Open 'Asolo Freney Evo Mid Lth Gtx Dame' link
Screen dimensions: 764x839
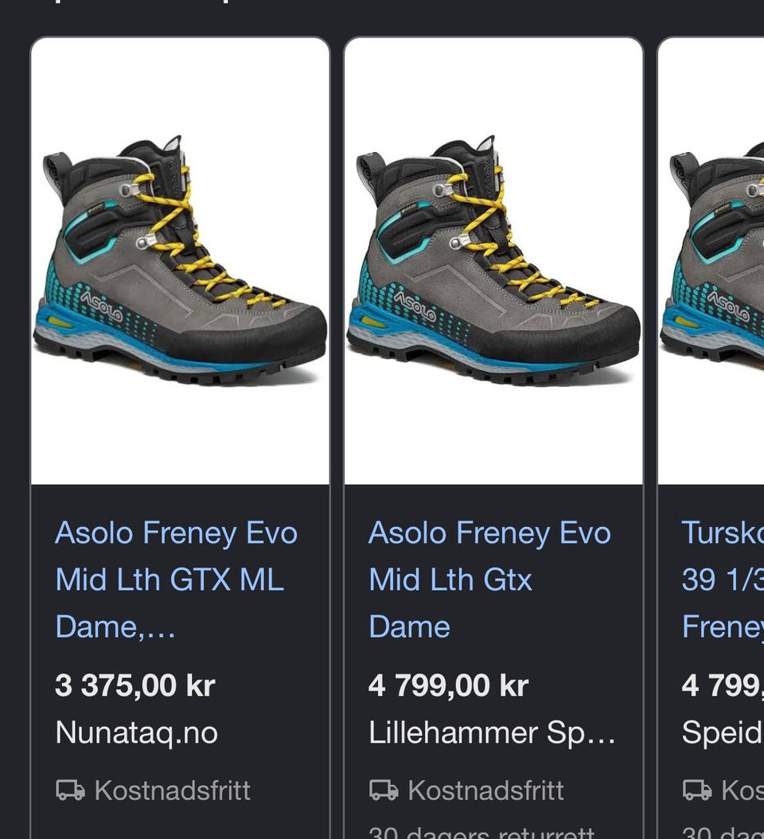tap(489, 579)
